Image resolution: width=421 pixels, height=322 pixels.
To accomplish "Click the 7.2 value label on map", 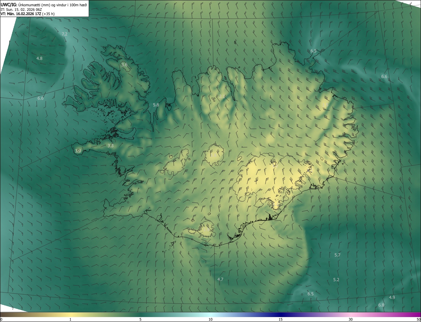I will click(64, 34).
